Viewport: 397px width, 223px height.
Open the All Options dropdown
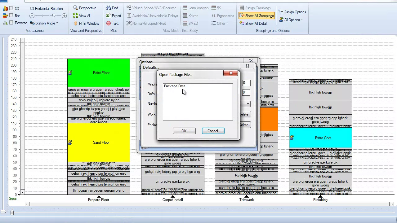click(291, 20)
